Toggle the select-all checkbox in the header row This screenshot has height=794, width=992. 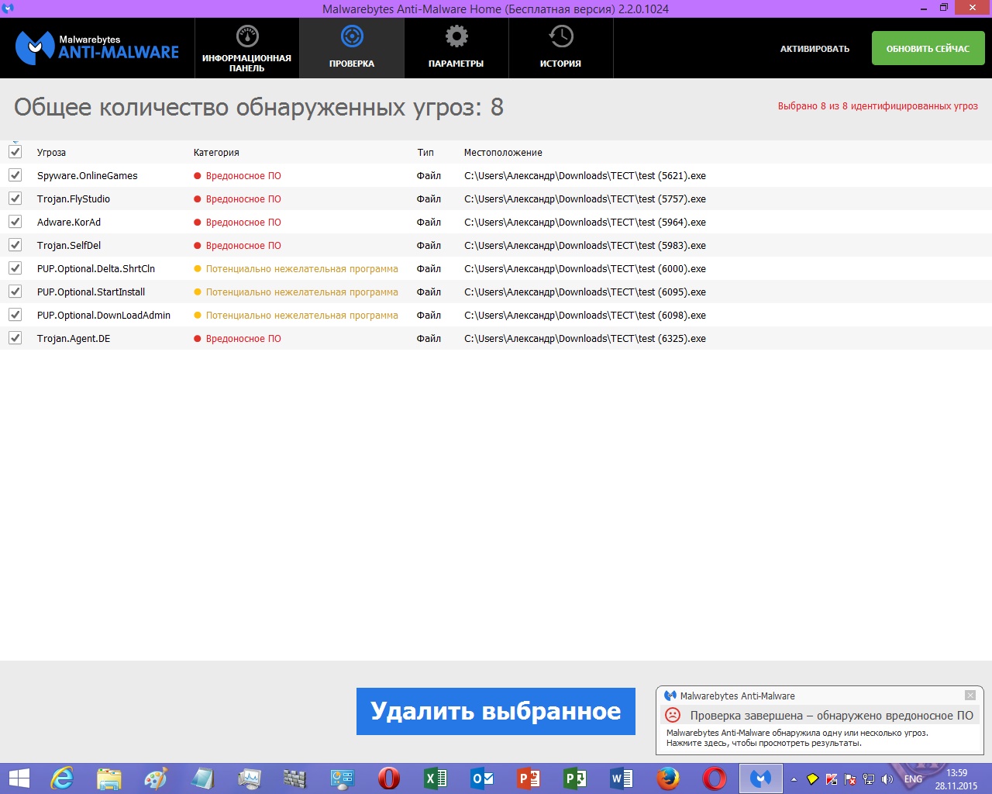(15, 152)
